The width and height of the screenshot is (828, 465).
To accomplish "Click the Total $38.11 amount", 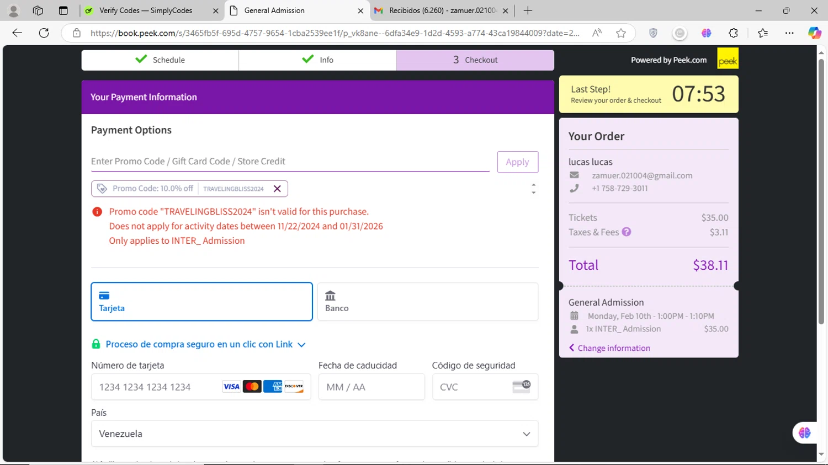I will click(x=710, y=265).
